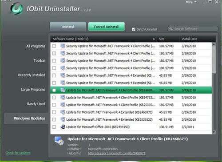
Task: Click the magnifier icon in search box
Action: point(171,29)
